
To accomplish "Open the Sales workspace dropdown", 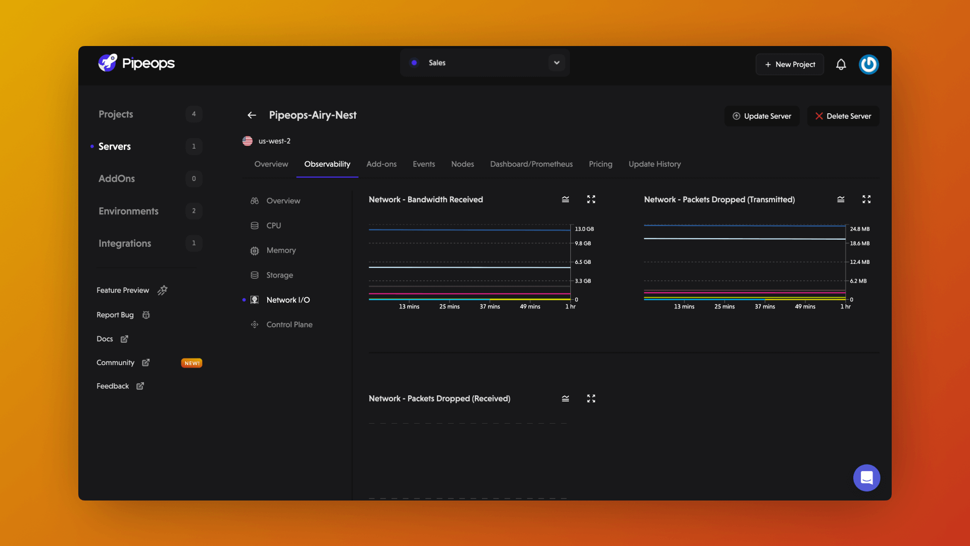I will click(485, 63).
